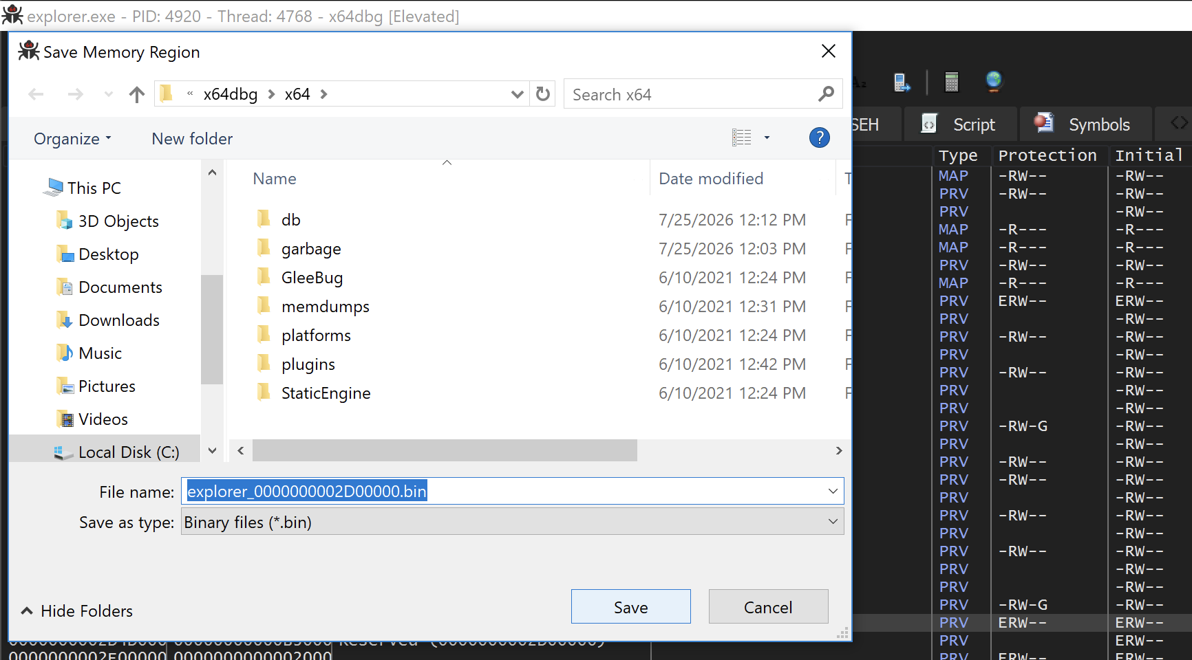The image size is (1192, 660).
Task: Sort by the Date modified column header
Action: pos(711,179)
